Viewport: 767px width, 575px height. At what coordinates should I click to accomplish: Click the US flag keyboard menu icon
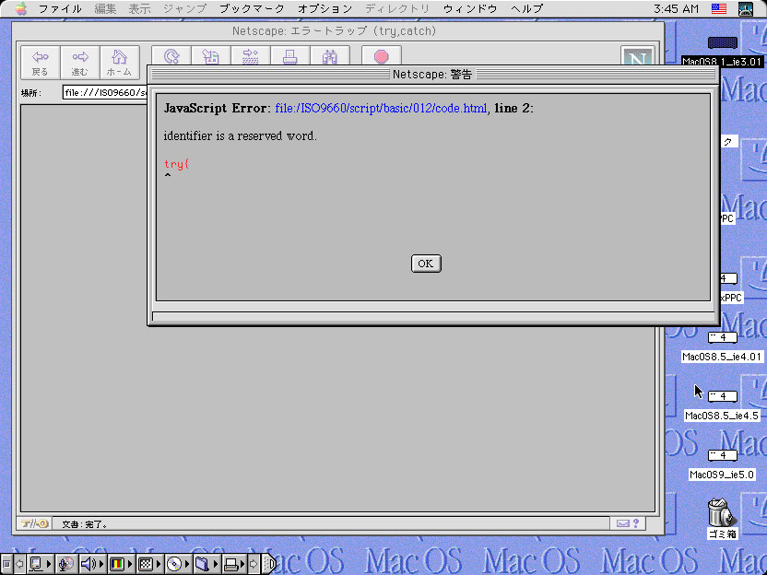click(718, 9)
